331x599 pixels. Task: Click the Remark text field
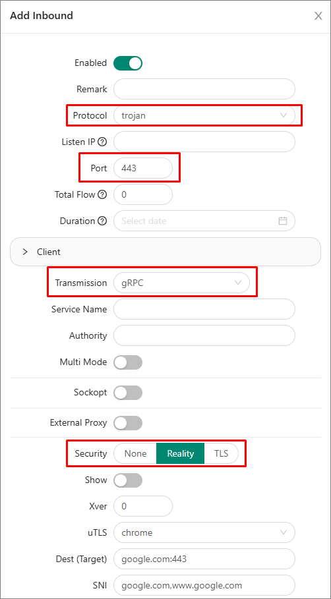(204, 89)
